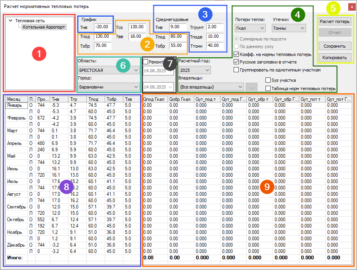Expand the 'Расчетный год' 2025 dropdown
Viewport: 357px width, 270px height.
pos(195,70)
